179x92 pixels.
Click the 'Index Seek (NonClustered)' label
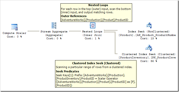(149, 31)
